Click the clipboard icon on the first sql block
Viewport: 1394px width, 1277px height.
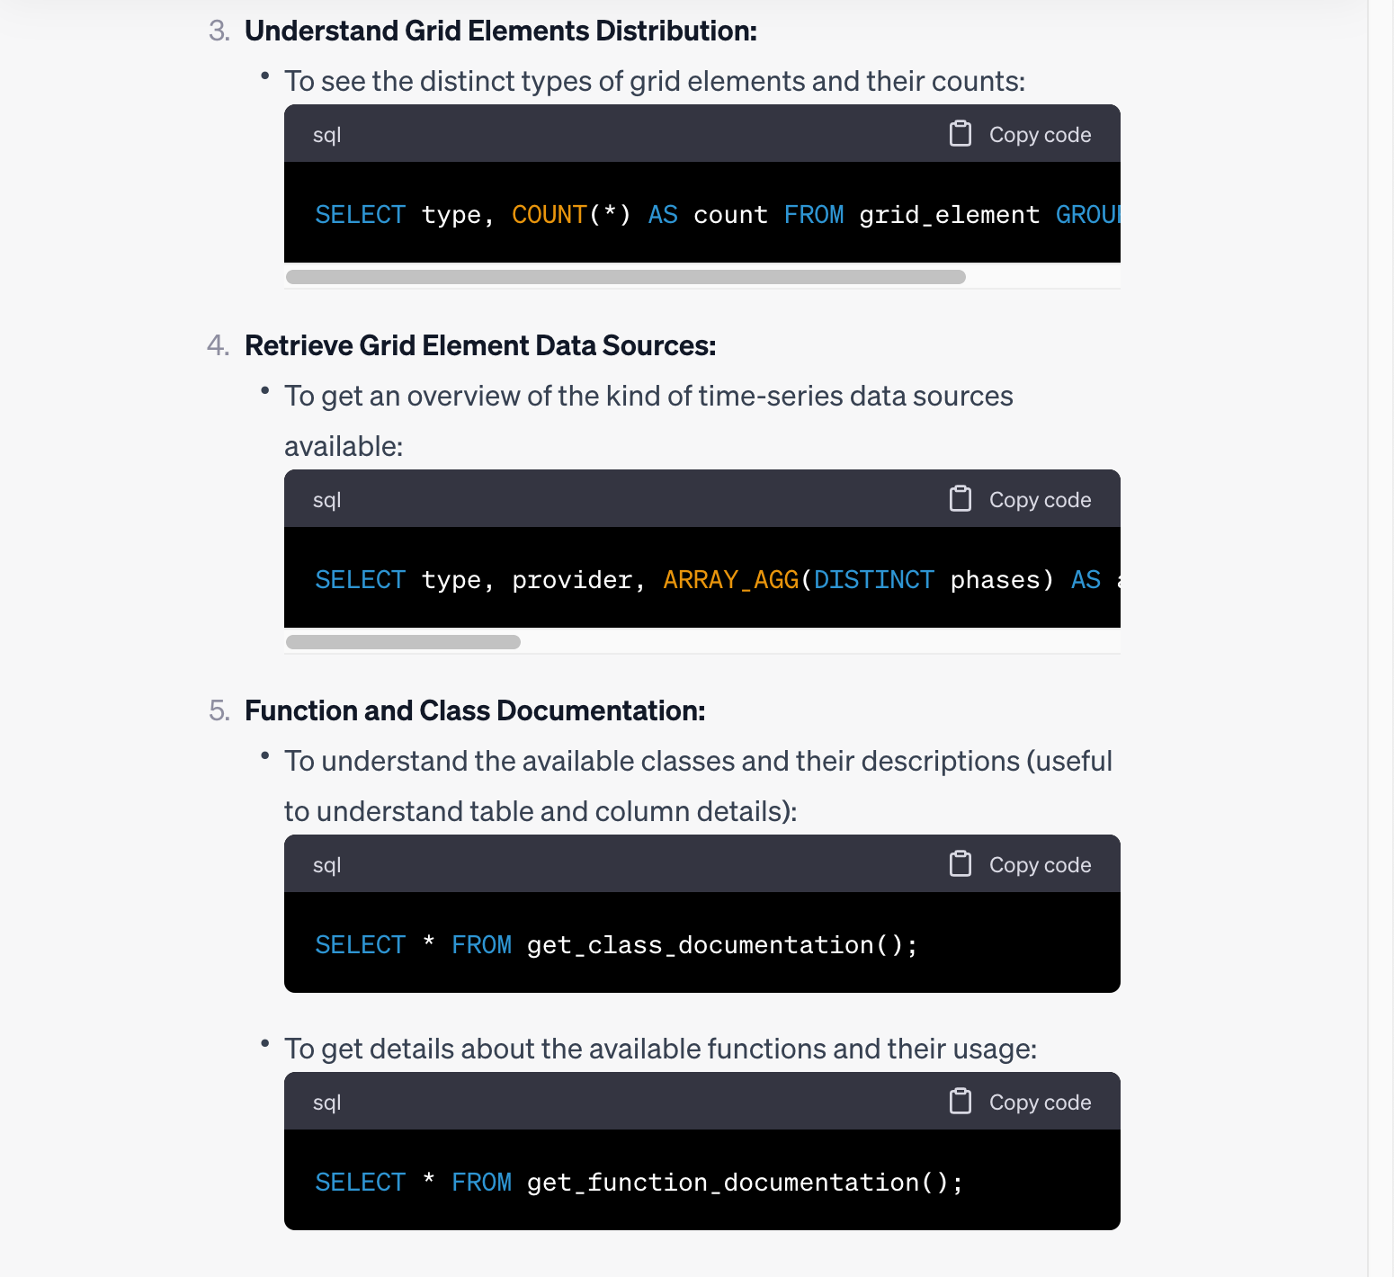tap(960, 133)
